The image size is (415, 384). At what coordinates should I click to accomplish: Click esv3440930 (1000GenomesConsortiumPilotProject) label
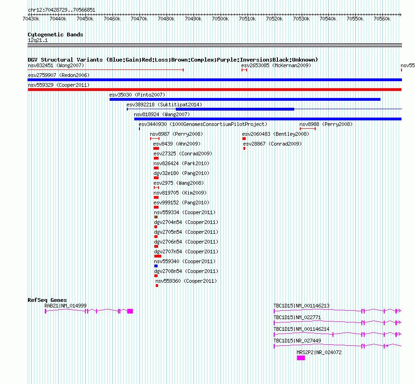(203, 124)
